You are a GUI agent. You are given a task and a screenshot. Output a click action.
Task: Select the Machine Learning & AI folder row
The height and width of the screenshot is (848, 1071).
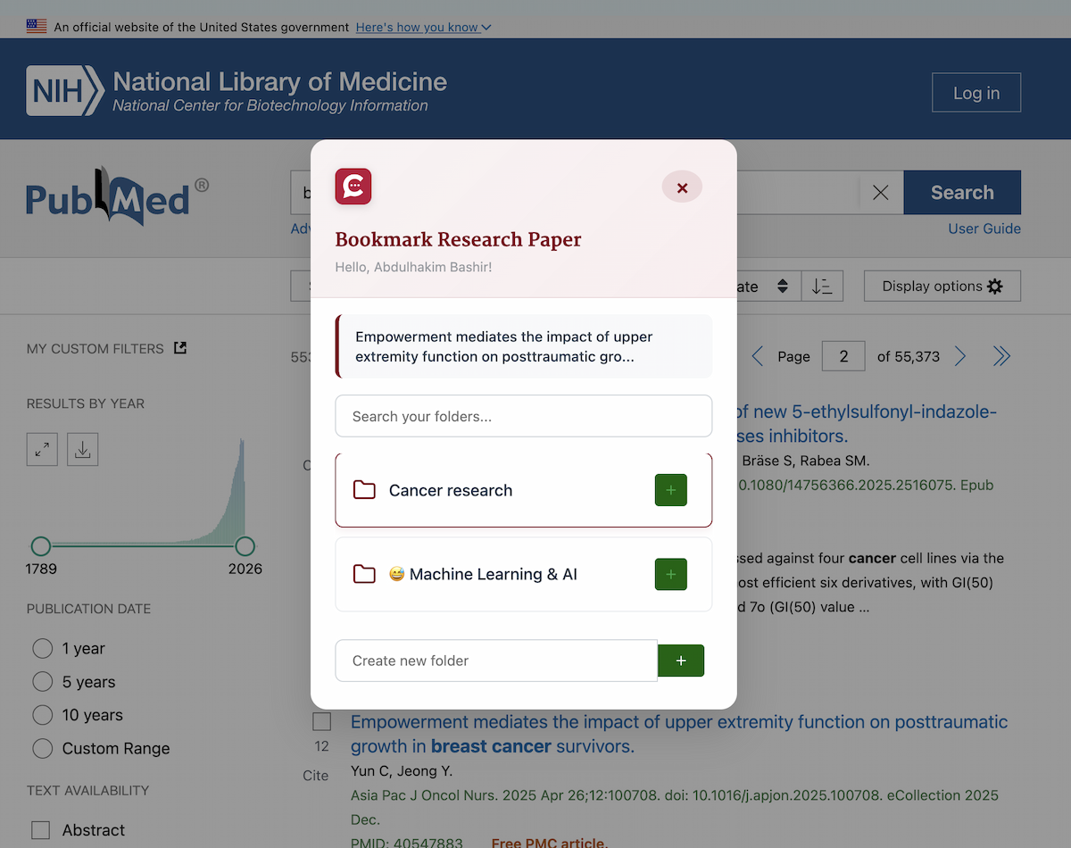tap(524, 574)
